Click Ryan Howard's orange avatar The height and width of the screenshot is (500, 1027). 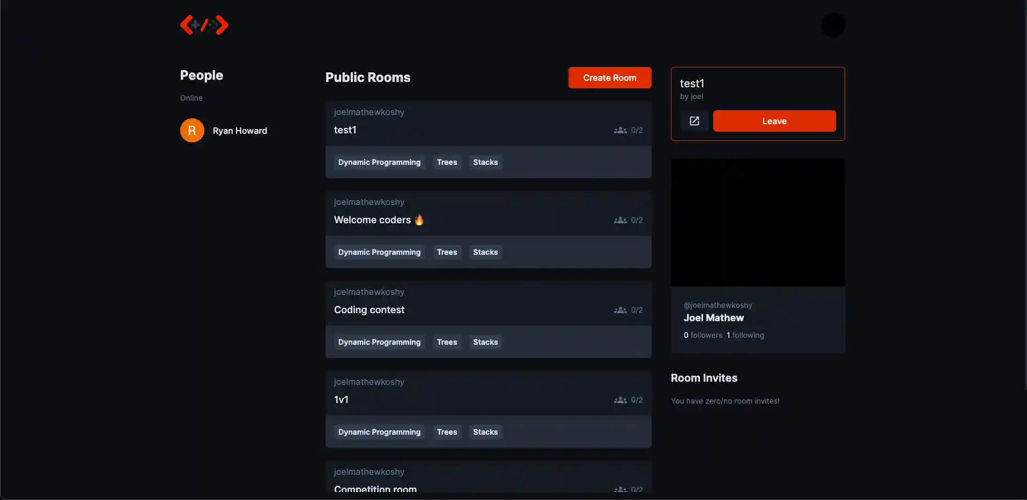point(192,131)
